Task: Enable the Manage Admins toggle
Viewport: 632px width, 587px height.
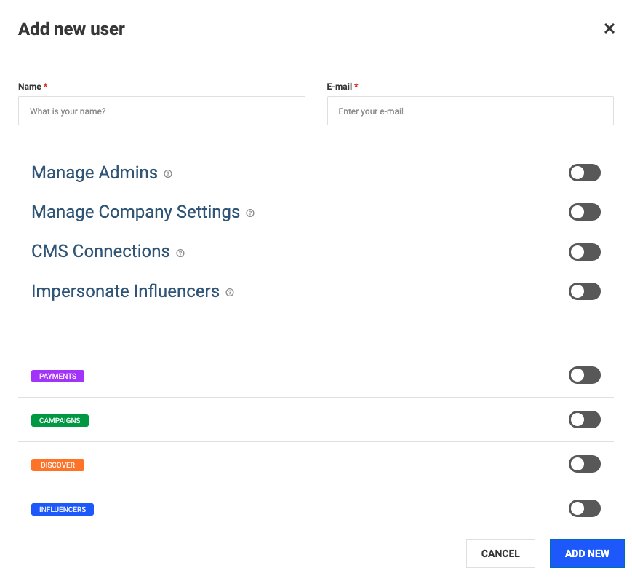Action: [x=585, y=173]
